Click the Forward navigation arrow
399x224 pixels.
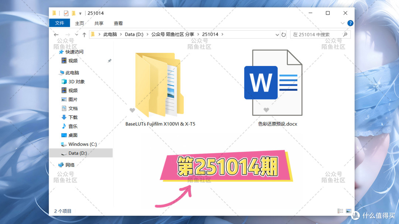[x=68, y=35]
